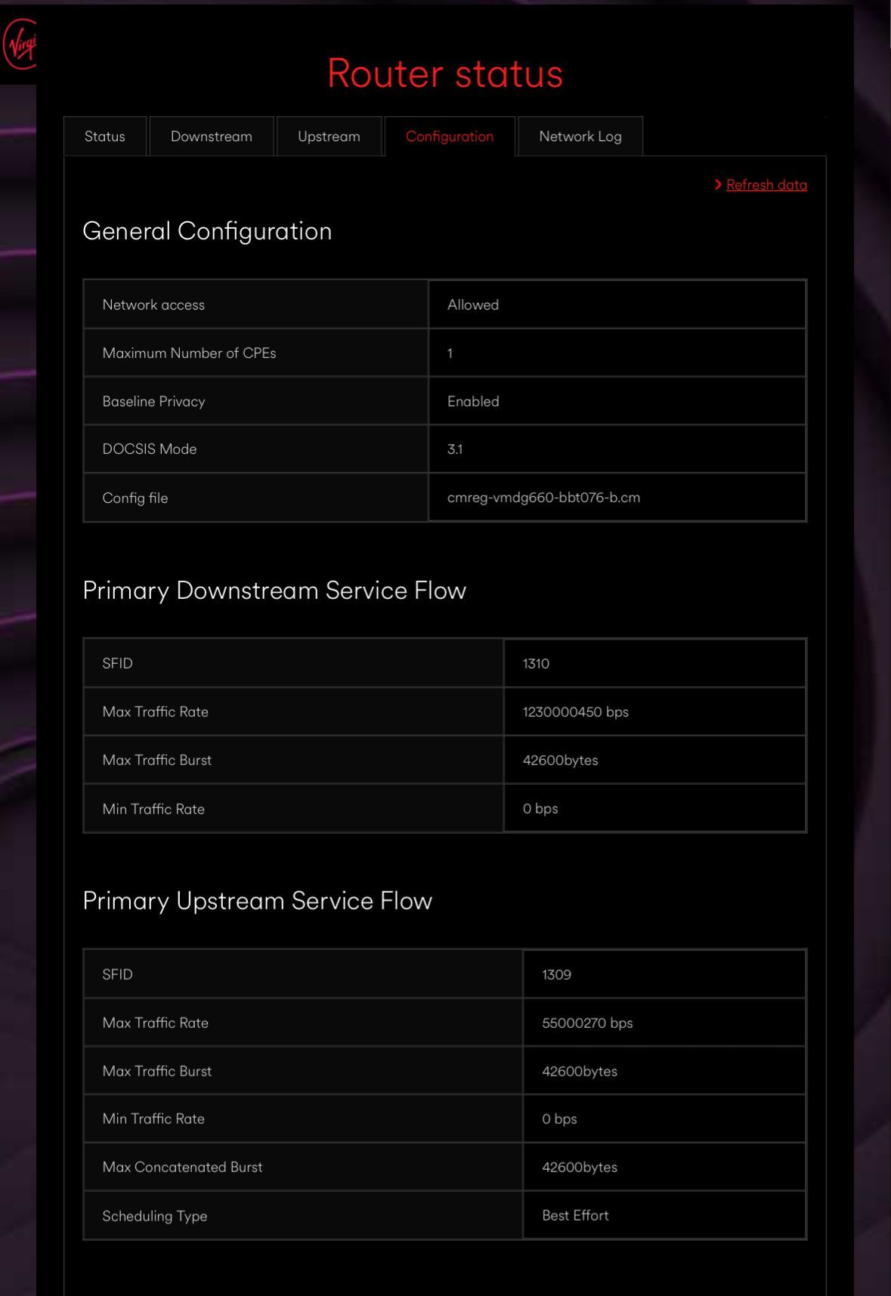Select the Config file name cmreg-vmdg660-bbt076-b.cm
Viewport: 891px width, 1296px height.
click(x=543, y=498)
